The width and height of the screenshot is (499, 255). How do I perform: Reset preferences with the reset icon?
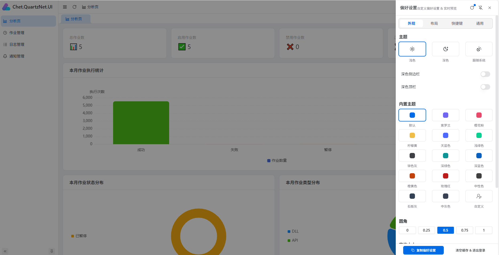pyautogui.click(x=472, y=8)
